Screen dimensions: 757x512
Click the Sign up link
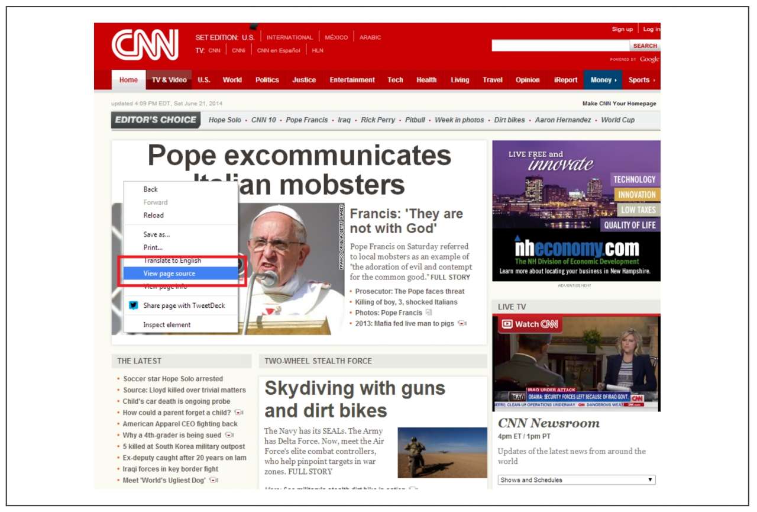click(x=622, y=29)
